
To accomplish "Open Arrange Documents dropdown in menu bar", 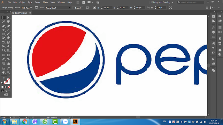I will tap(90, 2).
